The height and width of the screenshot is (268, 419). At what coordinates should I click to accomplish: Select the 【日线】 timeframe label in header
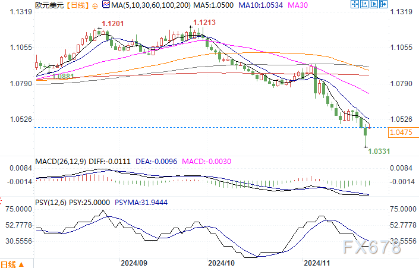[75, 5]
